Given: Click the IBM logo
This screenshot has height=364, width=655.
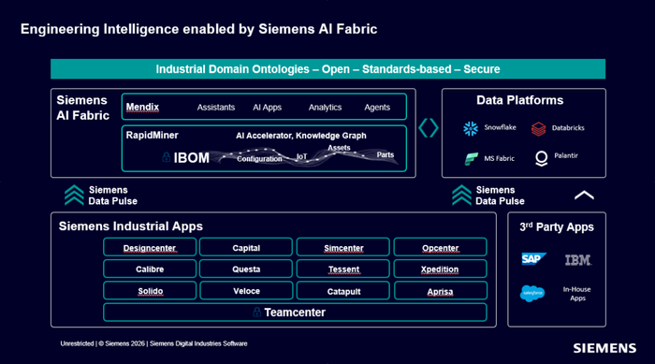Looking at the screenshot, I should (578, 260).
